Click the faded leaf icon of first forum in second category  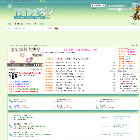11,118
